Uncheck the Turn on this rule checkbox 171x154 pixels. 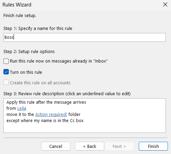(6, 72)
